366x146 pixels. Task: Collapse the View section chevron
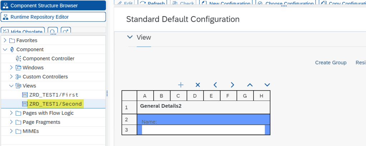tap(130, 38)
